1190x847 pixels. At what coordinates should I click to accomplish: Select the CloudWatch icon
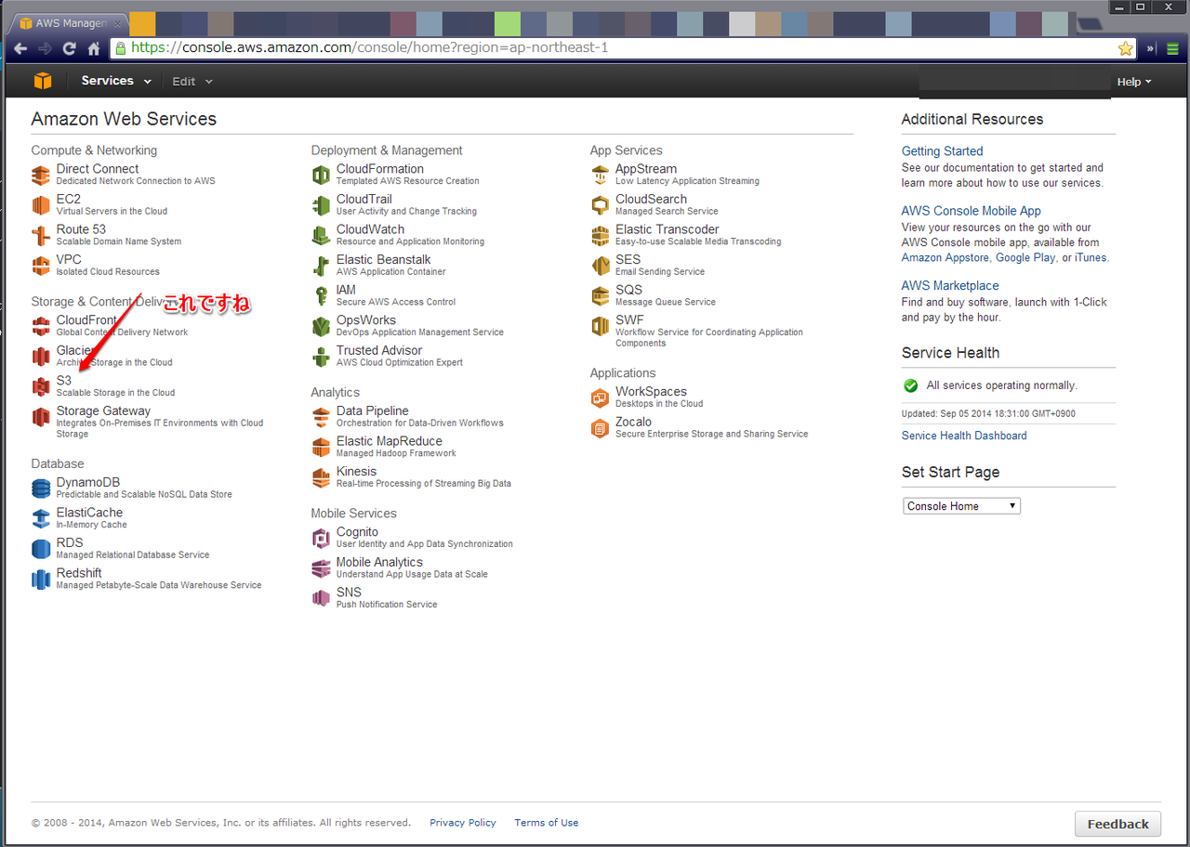coord(321,235)
